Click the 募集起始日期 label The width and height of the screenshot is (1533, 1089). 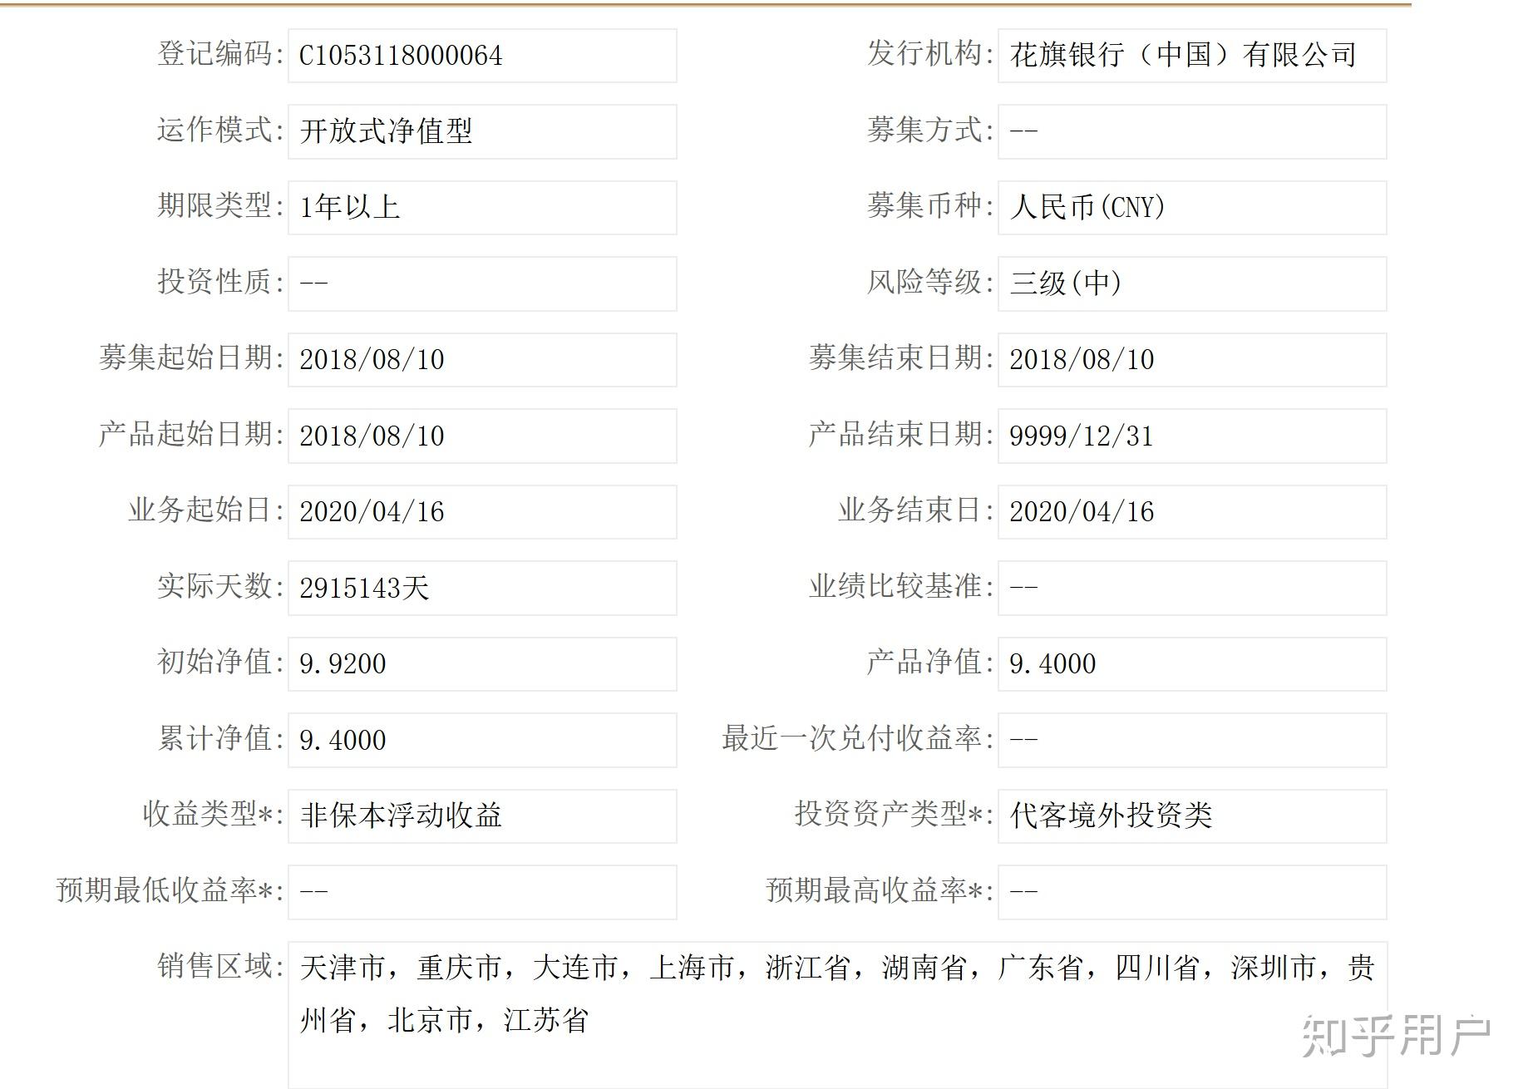coord(191,357)
